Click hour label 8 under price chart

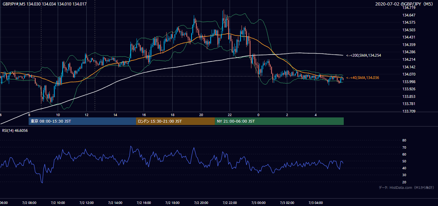pos(29,115)
